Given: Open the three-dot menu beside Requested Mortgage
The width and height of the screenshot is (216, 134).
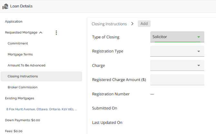Looking at the screenshot, I should click(56, 33).
